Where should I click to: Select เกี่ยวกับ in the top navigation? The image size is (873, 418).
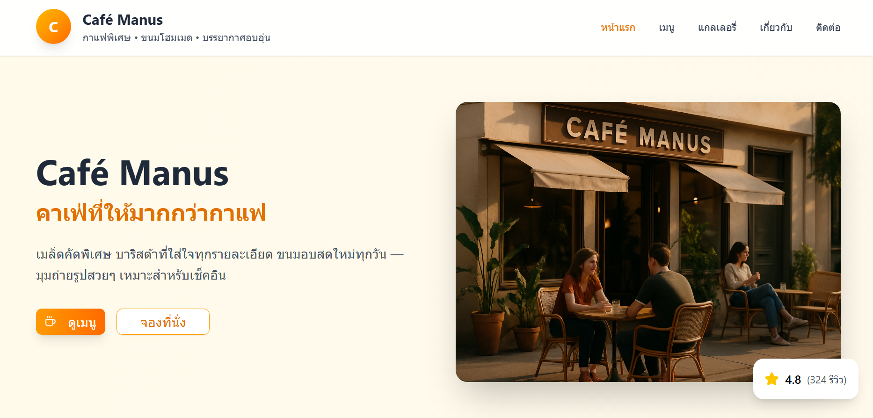(x=776, y=28)
